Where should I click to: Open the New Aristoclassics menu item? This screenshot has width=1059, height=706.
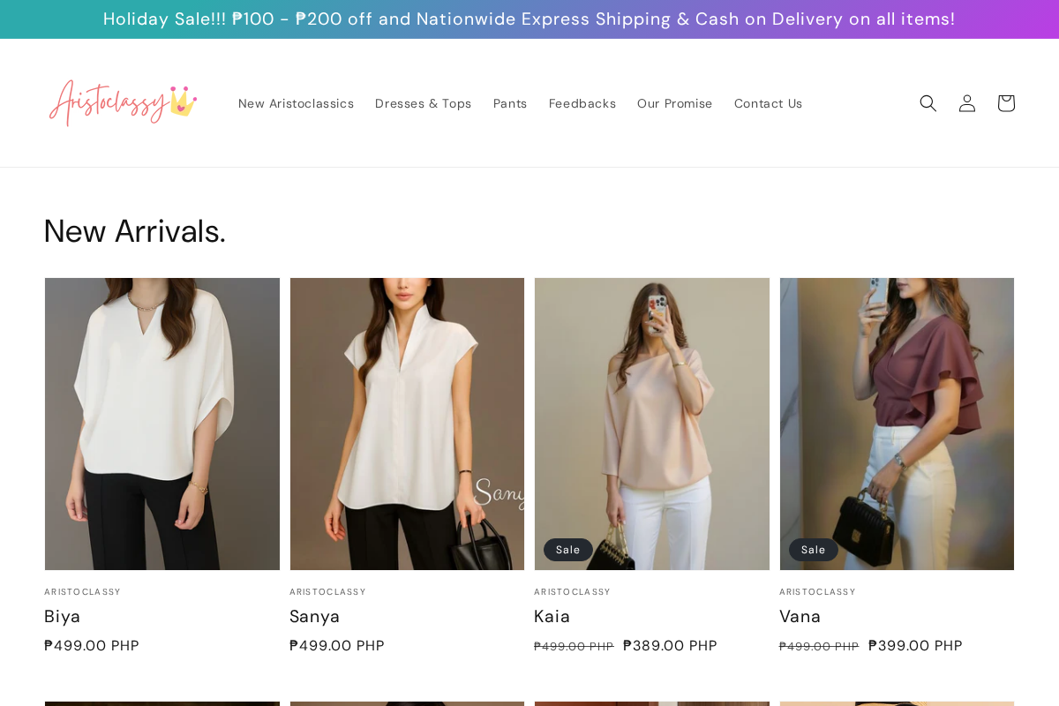tap(296, 103)
